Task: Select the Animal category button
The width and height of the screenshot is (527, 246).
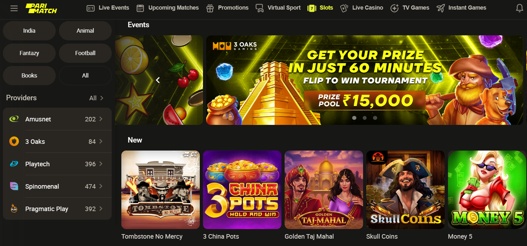Action: point(85,31)
